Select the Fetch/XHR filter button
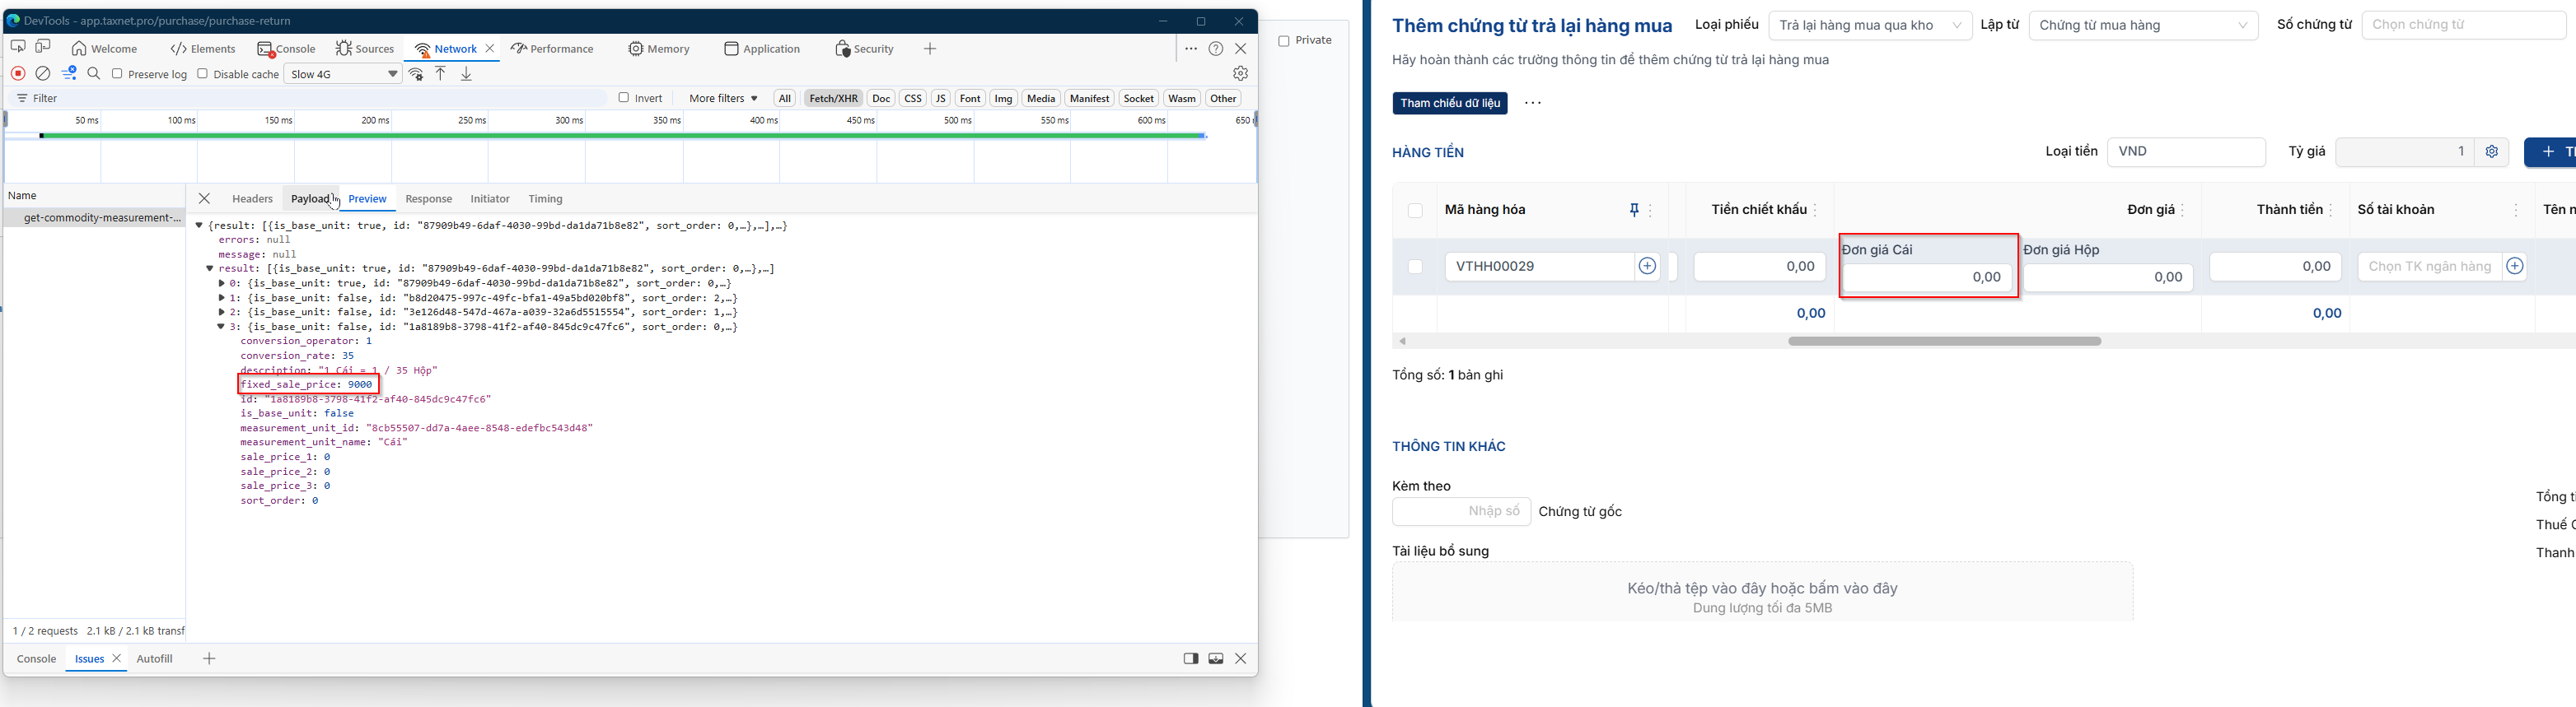Screen dimensions: 2576x707 pyautogui.click(x=833, y=98)
